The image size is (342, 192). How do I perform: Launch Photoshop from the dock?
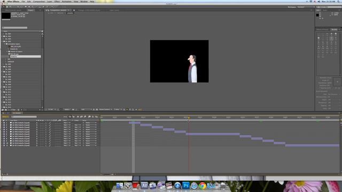tap(185, 186)
